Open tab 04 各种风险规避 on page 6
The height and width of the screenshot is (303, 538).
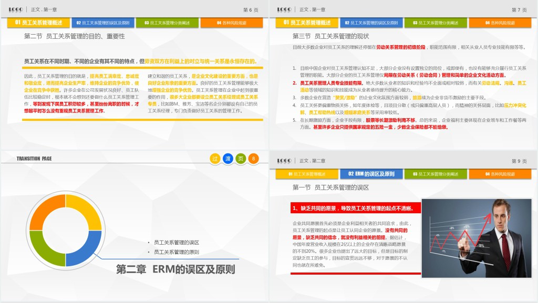(232, 23)
